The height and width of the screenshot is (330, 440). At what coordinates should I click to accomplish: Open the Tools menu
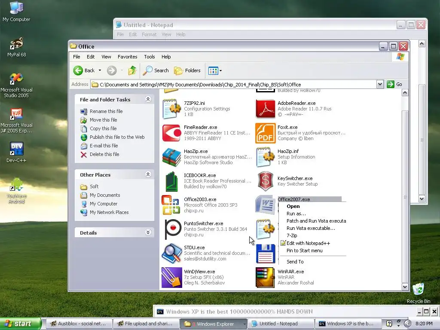(x=149, y=57)
